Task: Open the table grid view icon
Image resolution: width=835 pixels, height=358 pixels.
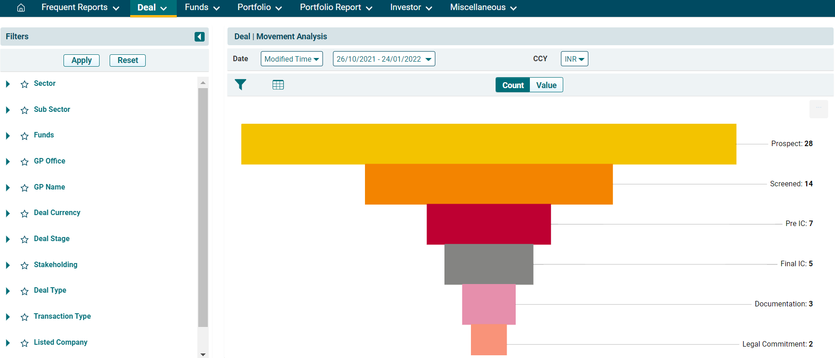Action: coord(278,84)
